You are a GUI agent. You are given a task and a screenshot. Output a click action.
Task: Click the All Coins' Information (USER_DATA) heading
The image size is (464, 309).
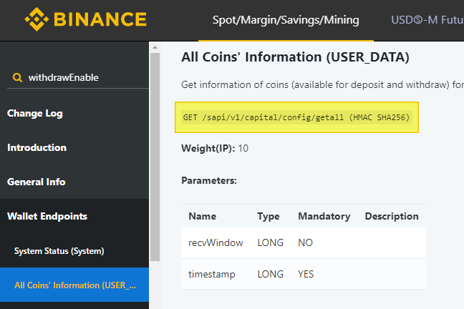(x=295, y=57)
